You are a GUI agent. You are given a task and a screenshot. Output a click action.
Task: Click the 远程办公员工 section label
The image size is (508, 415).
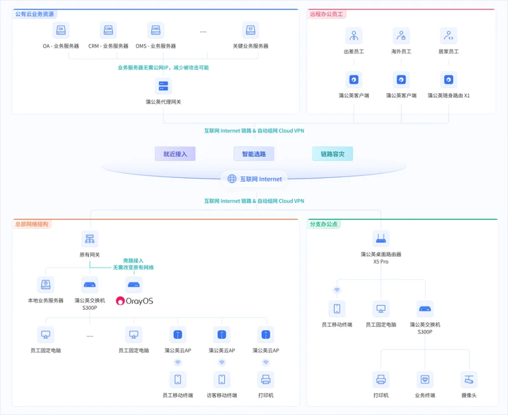(x=326, y=14)
